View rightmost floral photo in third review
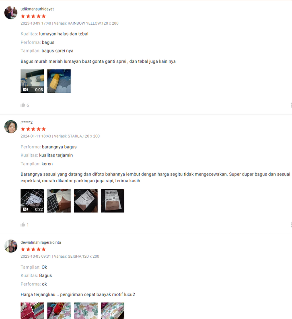Viewport: 292px width, 319px height. (x=113, y=311)
